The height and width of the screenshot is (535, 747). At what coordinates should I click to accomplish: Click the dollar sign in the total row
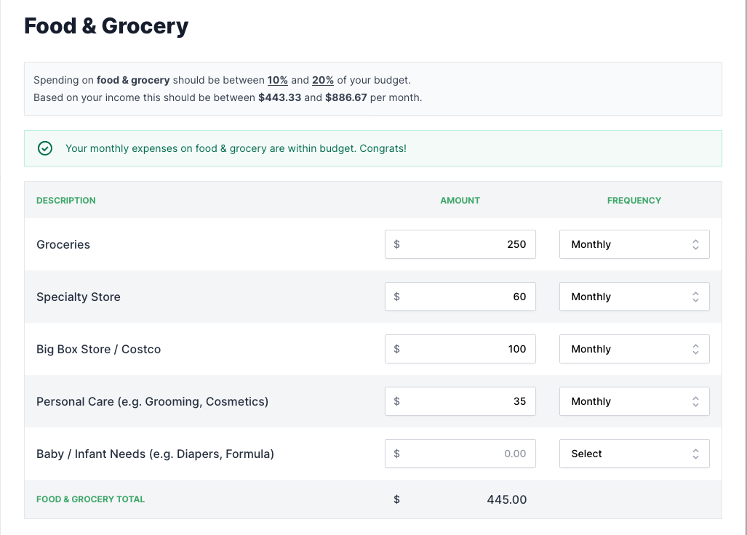point(397,499)
